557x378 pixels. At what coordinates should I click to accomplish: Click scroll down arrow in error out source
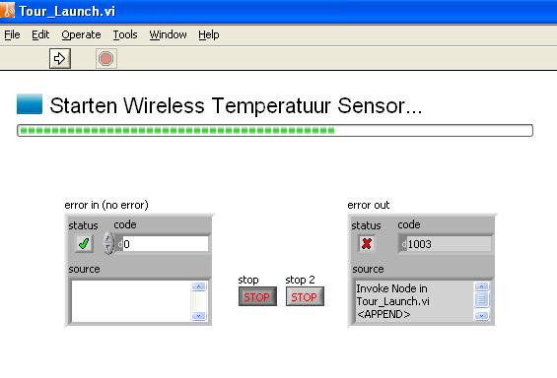point(482,316)
